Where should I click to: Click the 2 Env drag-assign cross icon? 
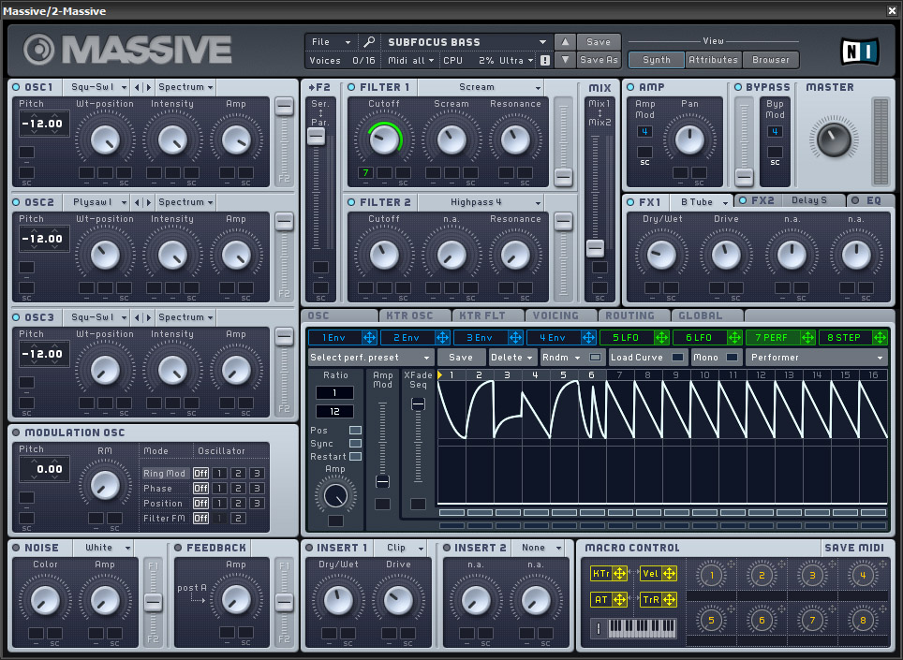[x=442, y=338]
